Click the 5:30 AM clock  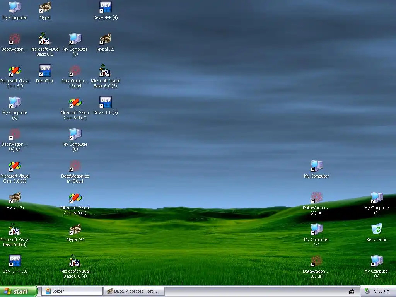click(382, 291)
